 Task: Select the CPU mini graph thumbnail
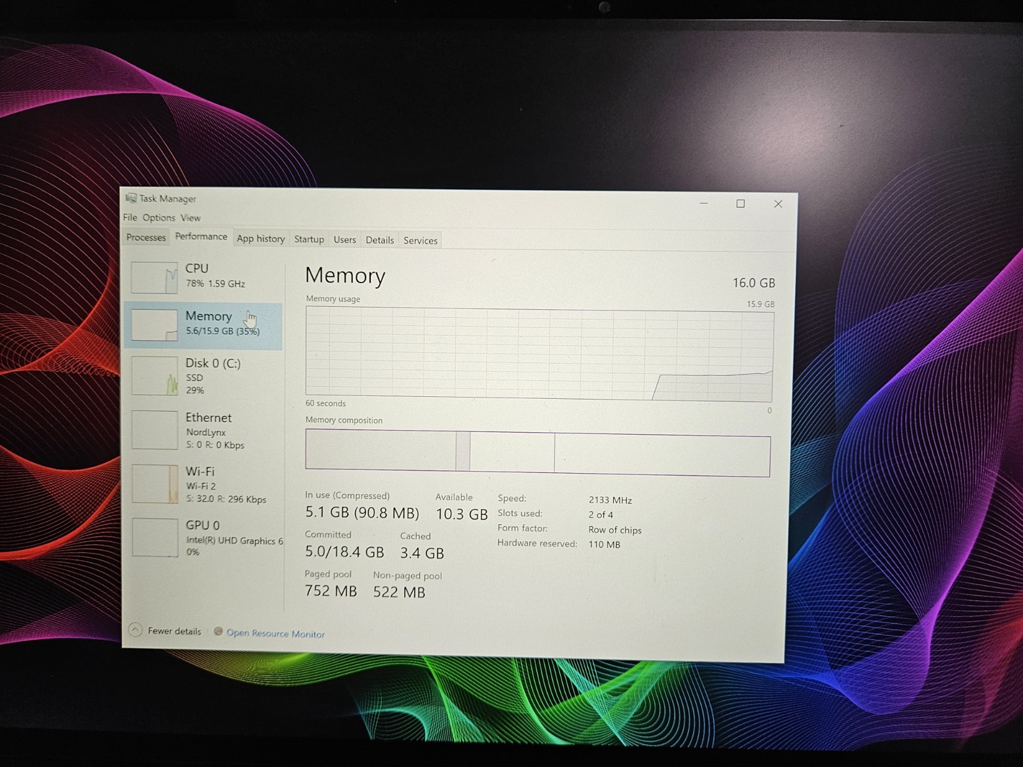[x=154, y=277]
